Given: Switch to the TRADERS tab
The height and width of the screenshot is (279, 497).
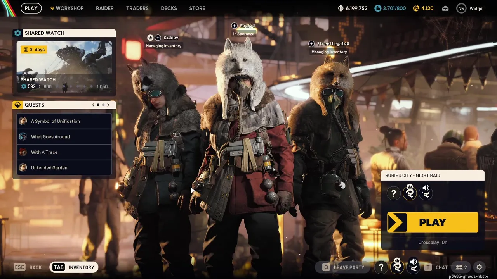Looking at the screenshot, I should pyautogui.click(x=137, y=8).
